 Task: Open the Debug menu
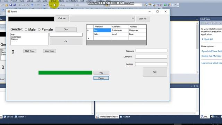(30, 1)
